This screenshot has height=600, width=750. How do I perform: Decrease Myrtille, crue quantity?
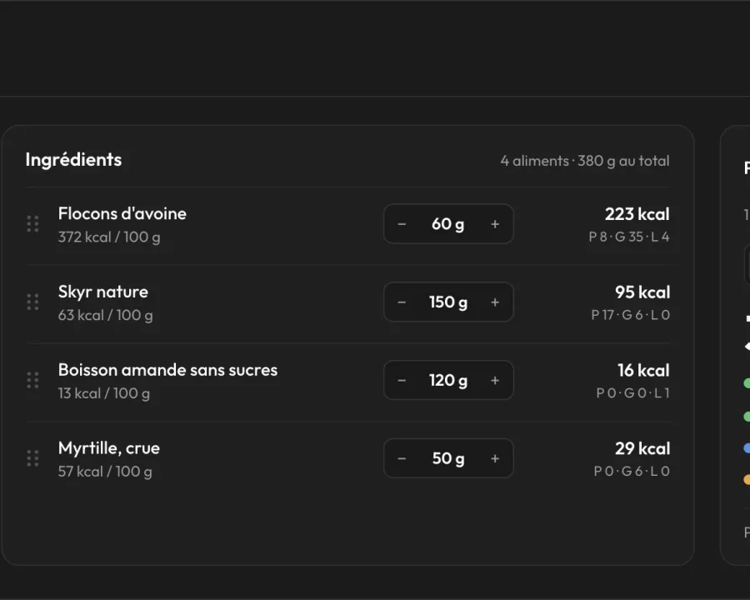pyautogui.click(x=402, y=458)
